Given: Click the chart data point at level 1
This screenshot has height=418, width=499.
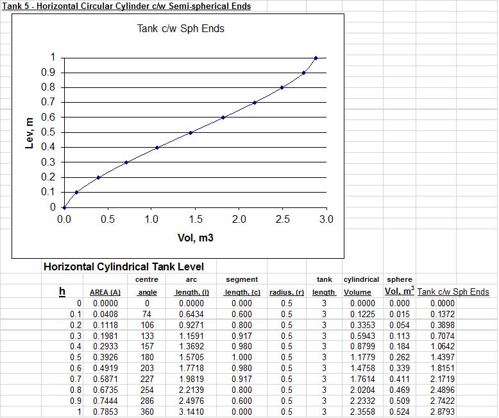Looking at the screenshot, I should point(316,58).
